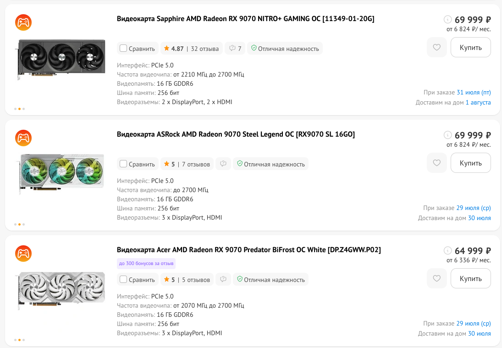
Task: Add ASRock Steel Legend card to favorites
Action: pos(437,163)
